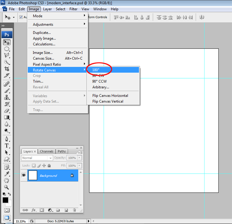Select the Hand tool
The image size is (232, 224).
7,181
